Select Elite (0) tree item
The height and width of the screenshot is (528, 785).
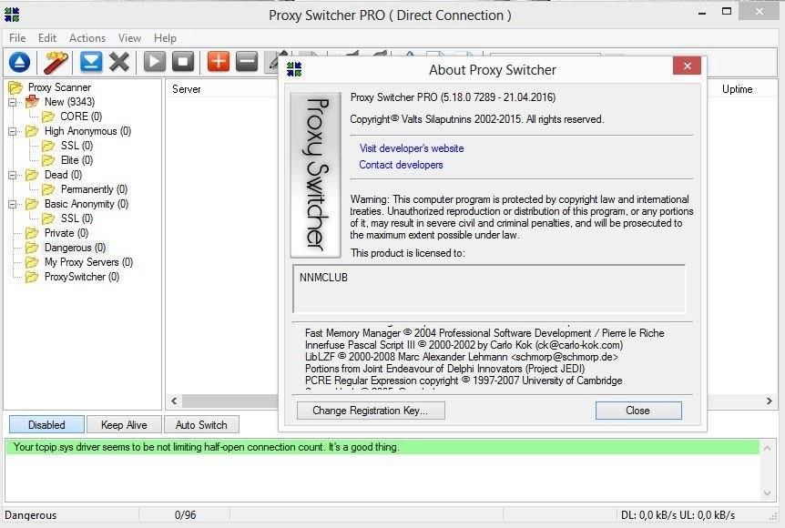click(76, 160)
